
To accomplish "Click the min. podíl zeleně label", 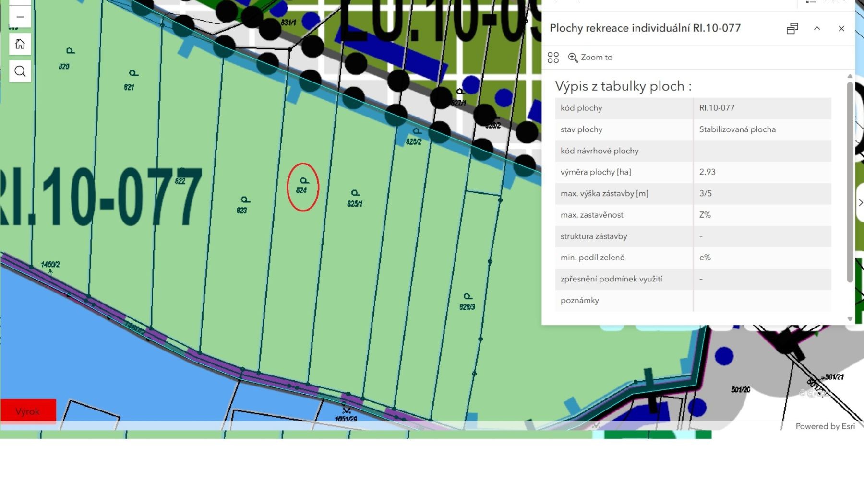I will (592, 258).
